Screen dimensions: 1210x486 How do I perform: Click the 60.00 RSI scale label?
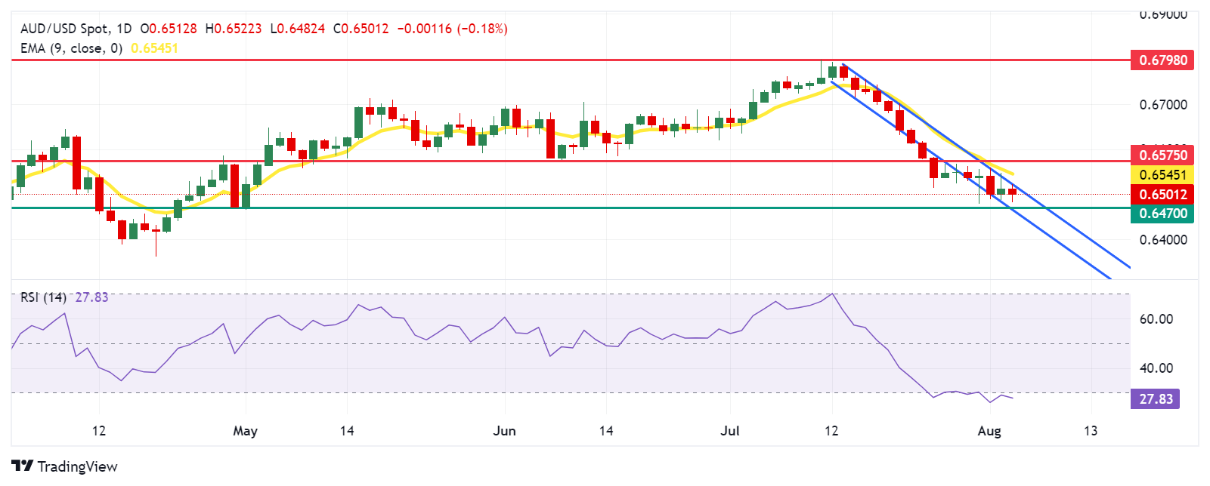click(1156, 319)
